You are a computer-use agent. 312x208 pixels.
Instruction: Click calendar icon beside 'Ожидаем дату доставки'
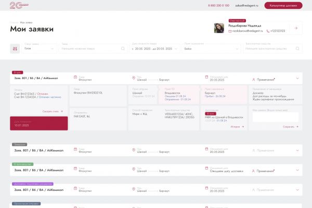point(206,168)
